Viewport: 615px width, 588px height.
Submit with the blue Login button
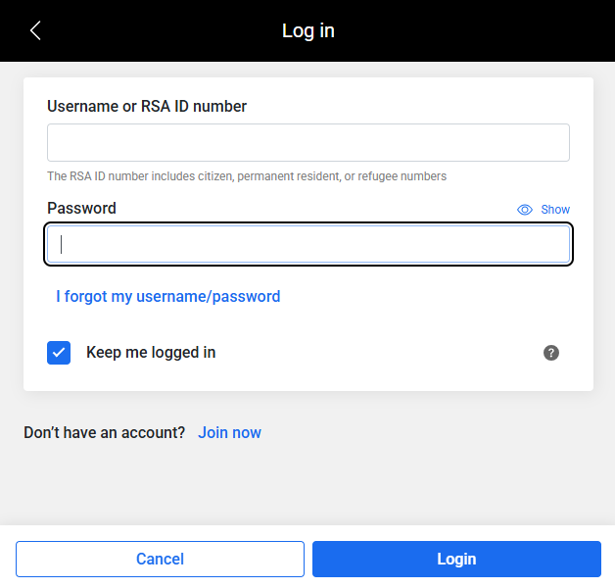tap(456, 559)
